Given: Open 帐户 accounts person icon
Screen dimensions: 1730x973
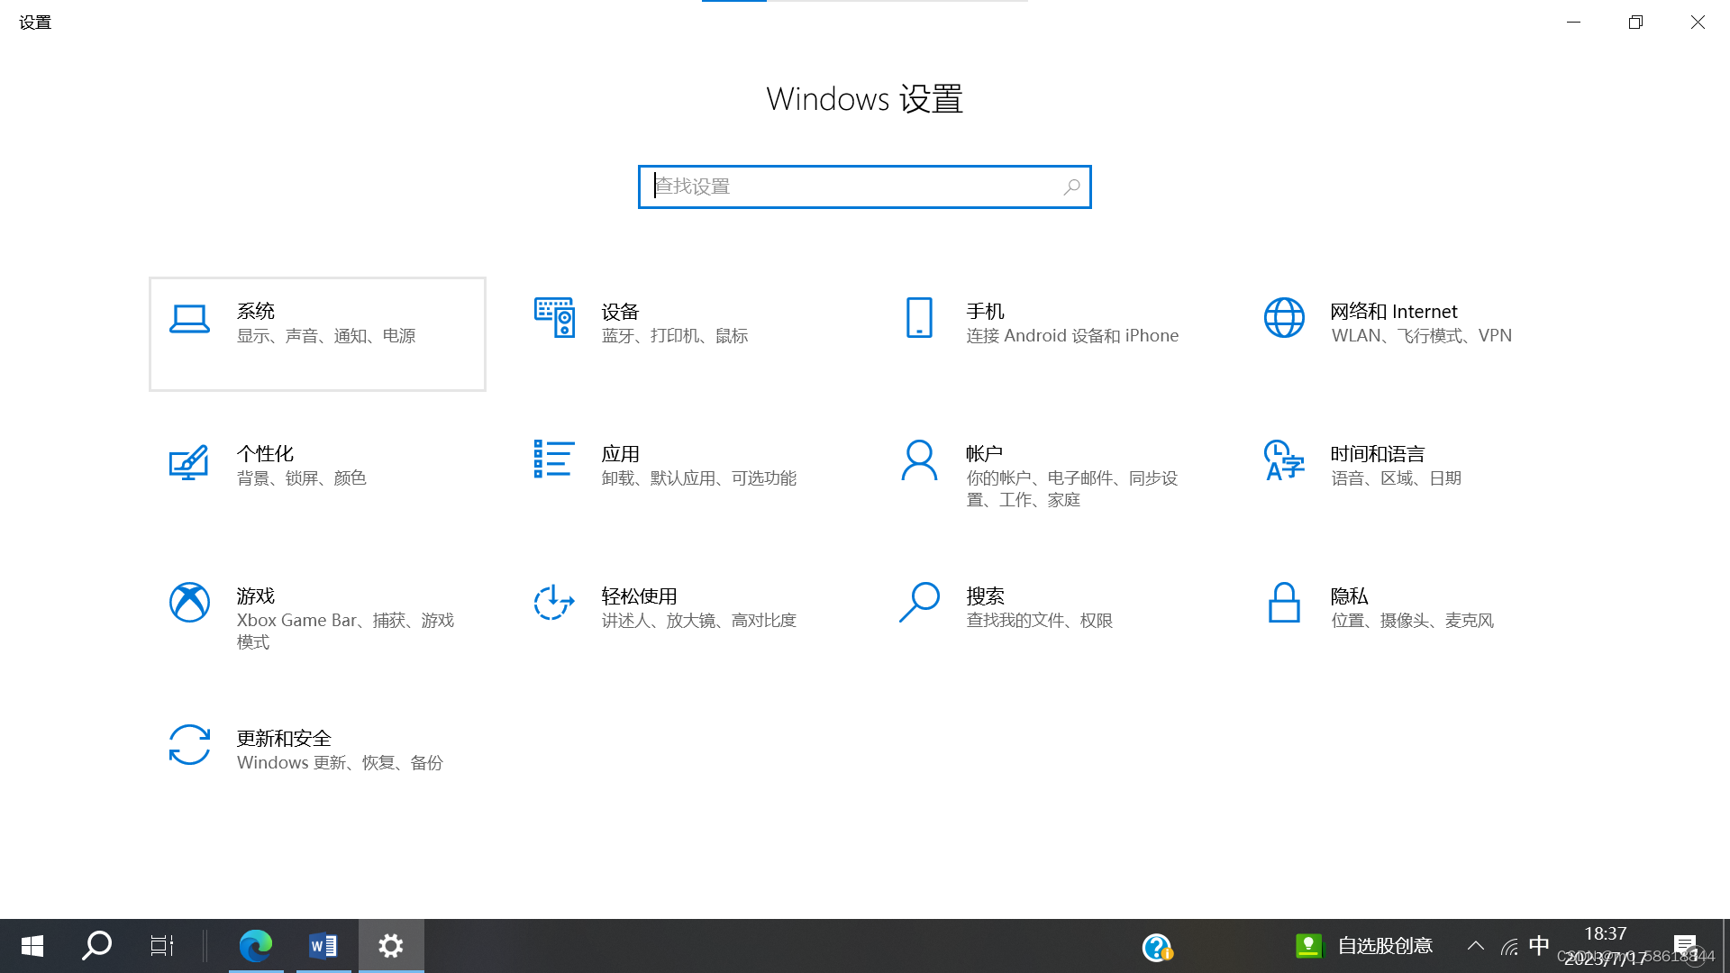Looking at the screenshot, I should point(919,459).
